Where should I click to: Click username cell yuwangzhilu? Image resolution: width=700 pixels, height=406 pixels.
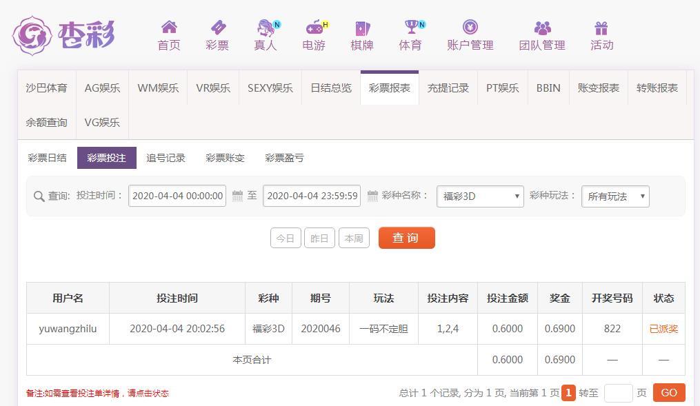coord(68,329)
